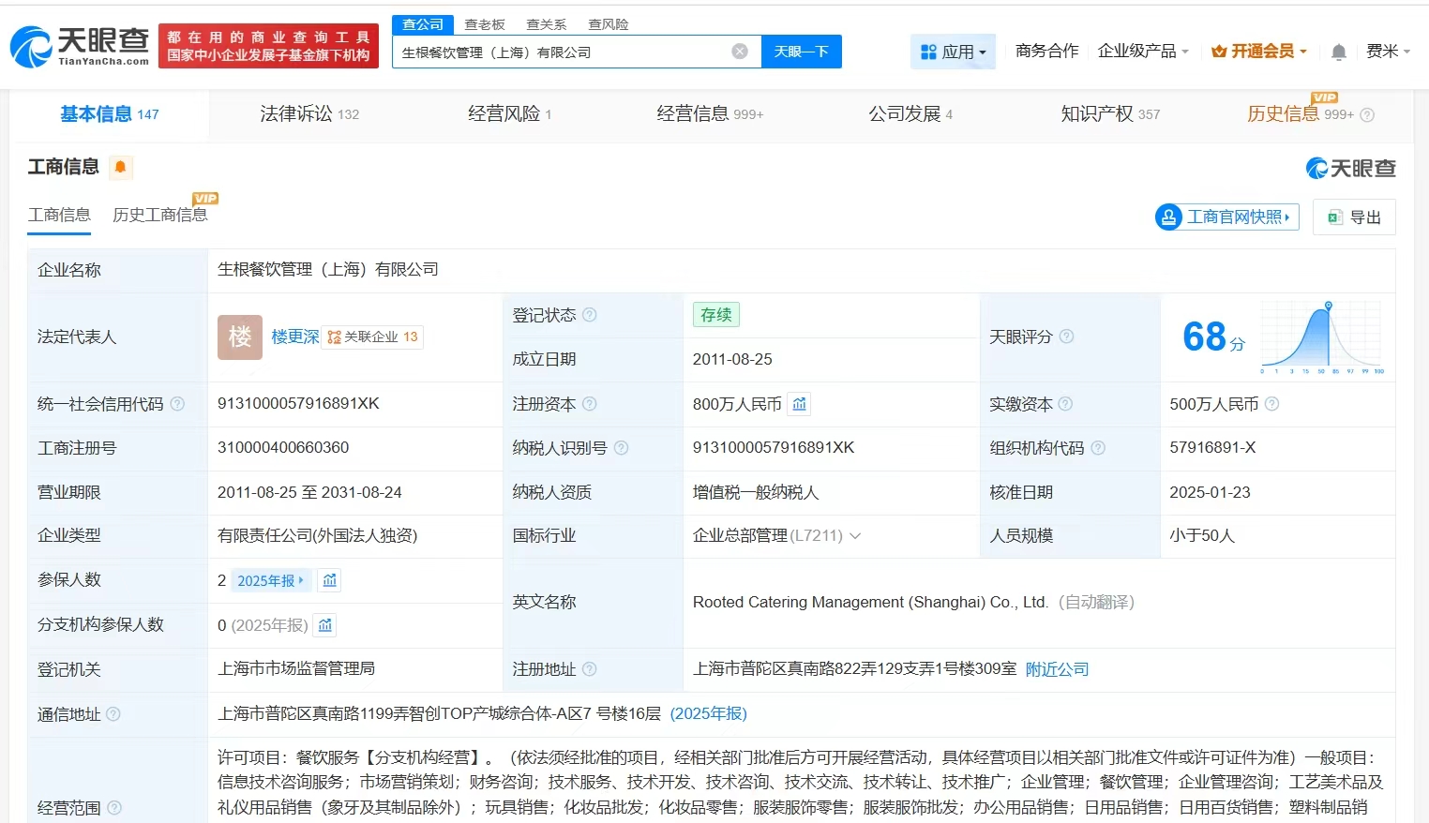1429x823 pixels.
Task: Switch search mode to 查风险
Action: pos(608,24)
